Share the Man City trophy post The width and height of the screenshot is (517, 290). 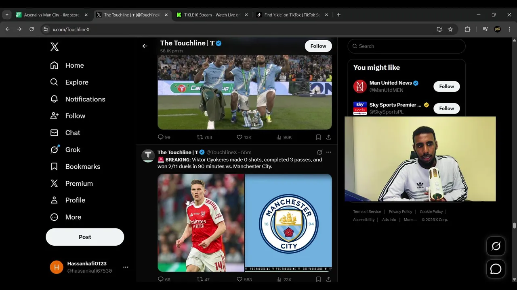pyautogui.click(x=329, y=137)
